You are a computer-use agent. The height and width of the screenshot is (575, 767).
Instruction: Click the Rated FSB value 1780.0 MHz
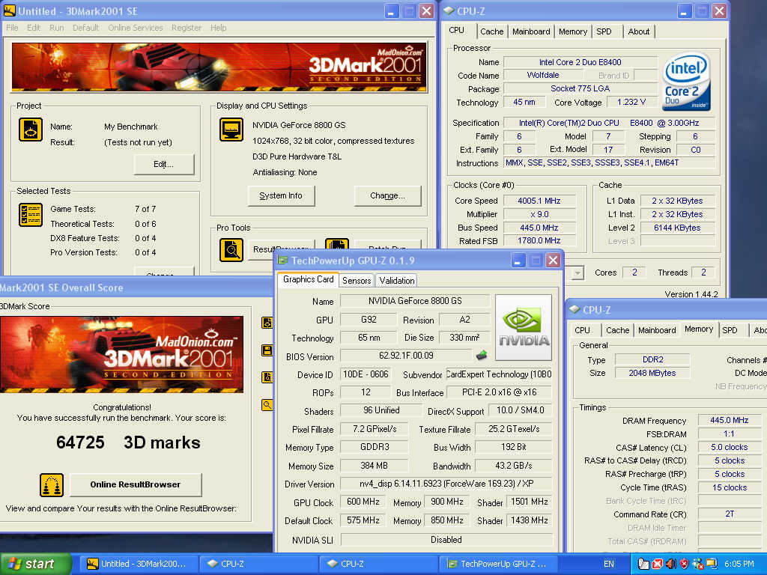[x=539, y=240]
